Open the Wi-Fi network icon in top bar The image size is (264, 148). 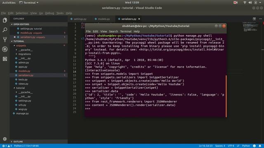[245, 2]
